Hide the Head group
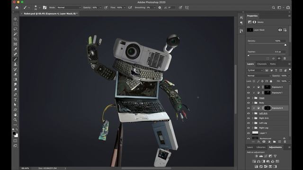Screen dimensions: 303x170 click(249, 98)
